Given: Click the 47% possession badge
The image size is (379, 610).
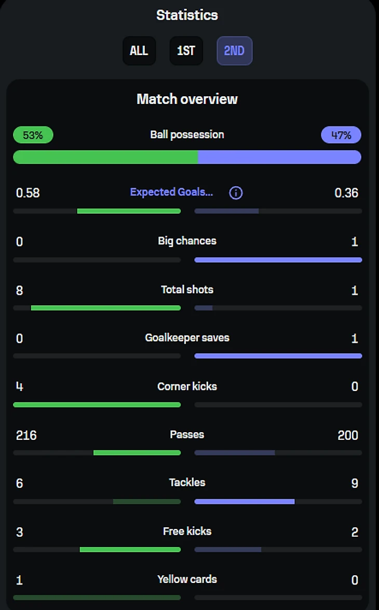Looking at the screenshot, I should [341, 135].
